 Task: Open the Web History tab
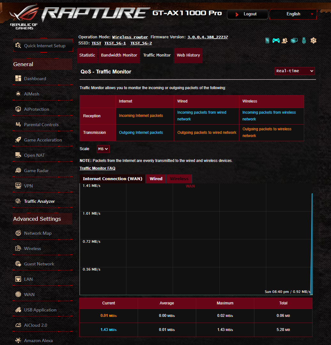tap(189, 55)
